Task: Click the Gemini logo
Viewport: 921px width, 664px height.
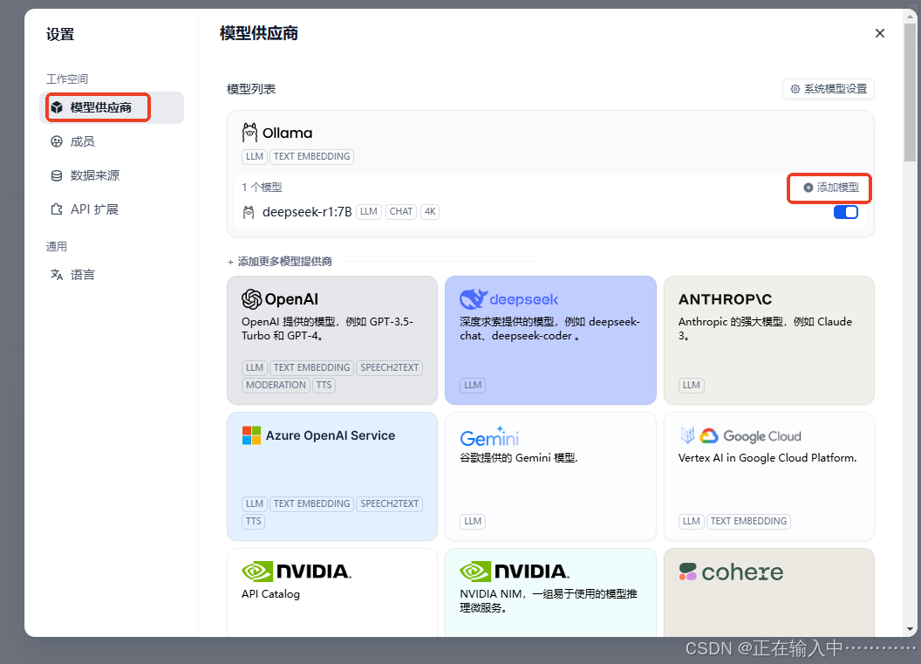Action: tap(489, 436)
